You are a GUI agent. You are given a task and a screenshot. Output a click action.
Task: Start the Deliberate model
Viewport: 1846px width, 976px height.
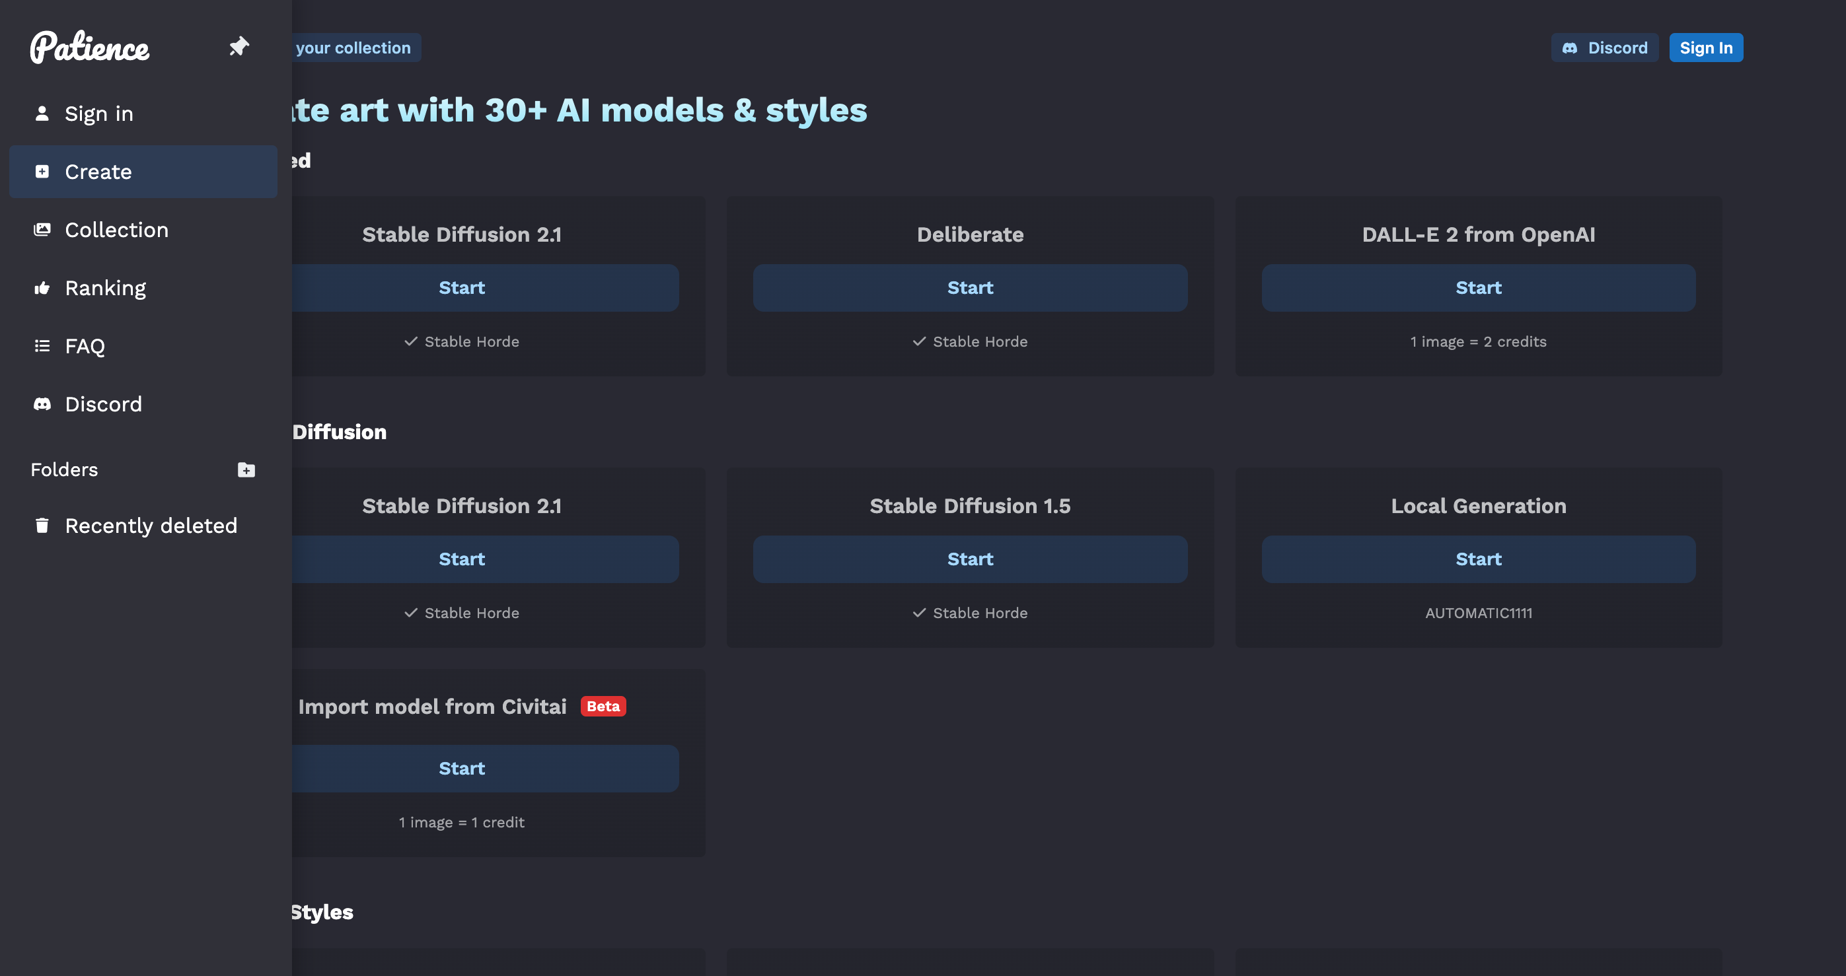click(x=970, y=288)
